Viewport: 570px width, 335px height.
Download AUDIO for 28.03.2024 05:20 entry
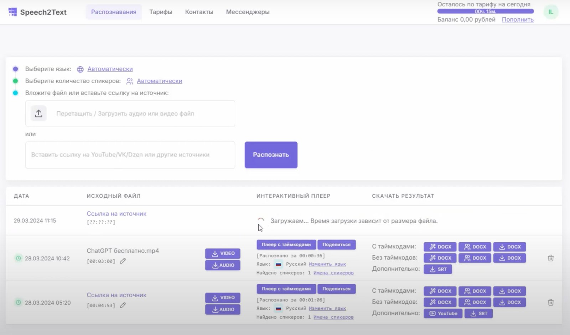pos(223,309)
